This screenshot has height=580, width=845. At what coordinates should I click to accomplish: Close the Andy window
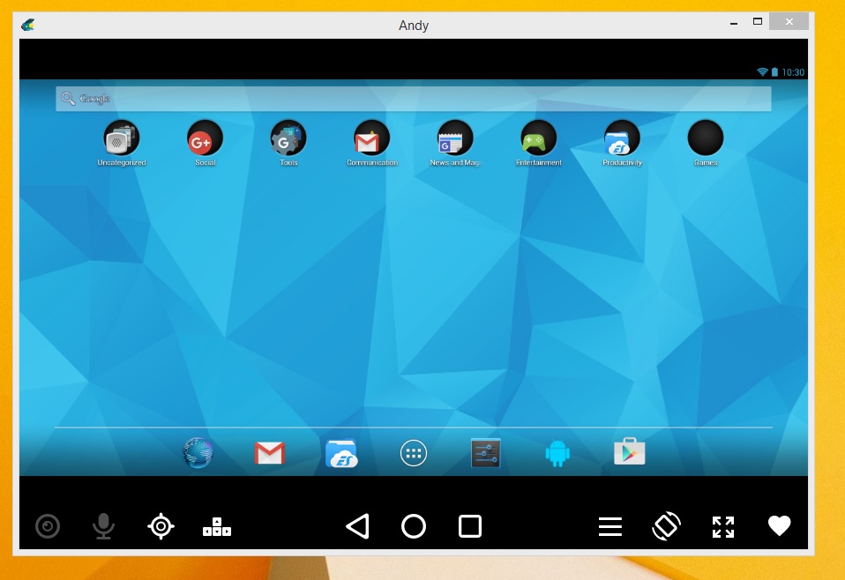(789, 21)
